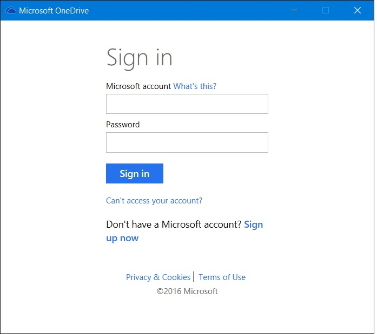Click the "Microsoft OneDrive" title text

tap(54, 11)
